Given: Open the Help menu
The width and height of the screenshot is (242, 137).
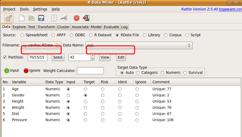Looking at the screenshot, I should tap(56, 9).
